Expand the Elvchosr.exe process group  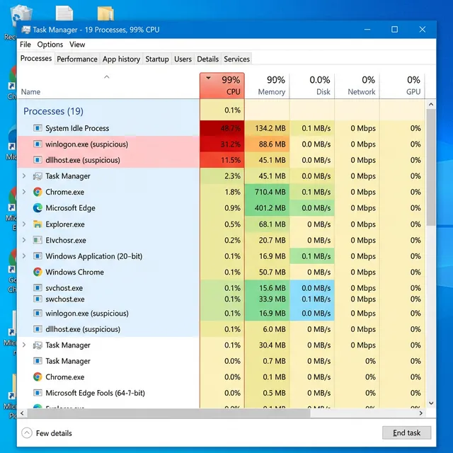(x=24, y=241)
